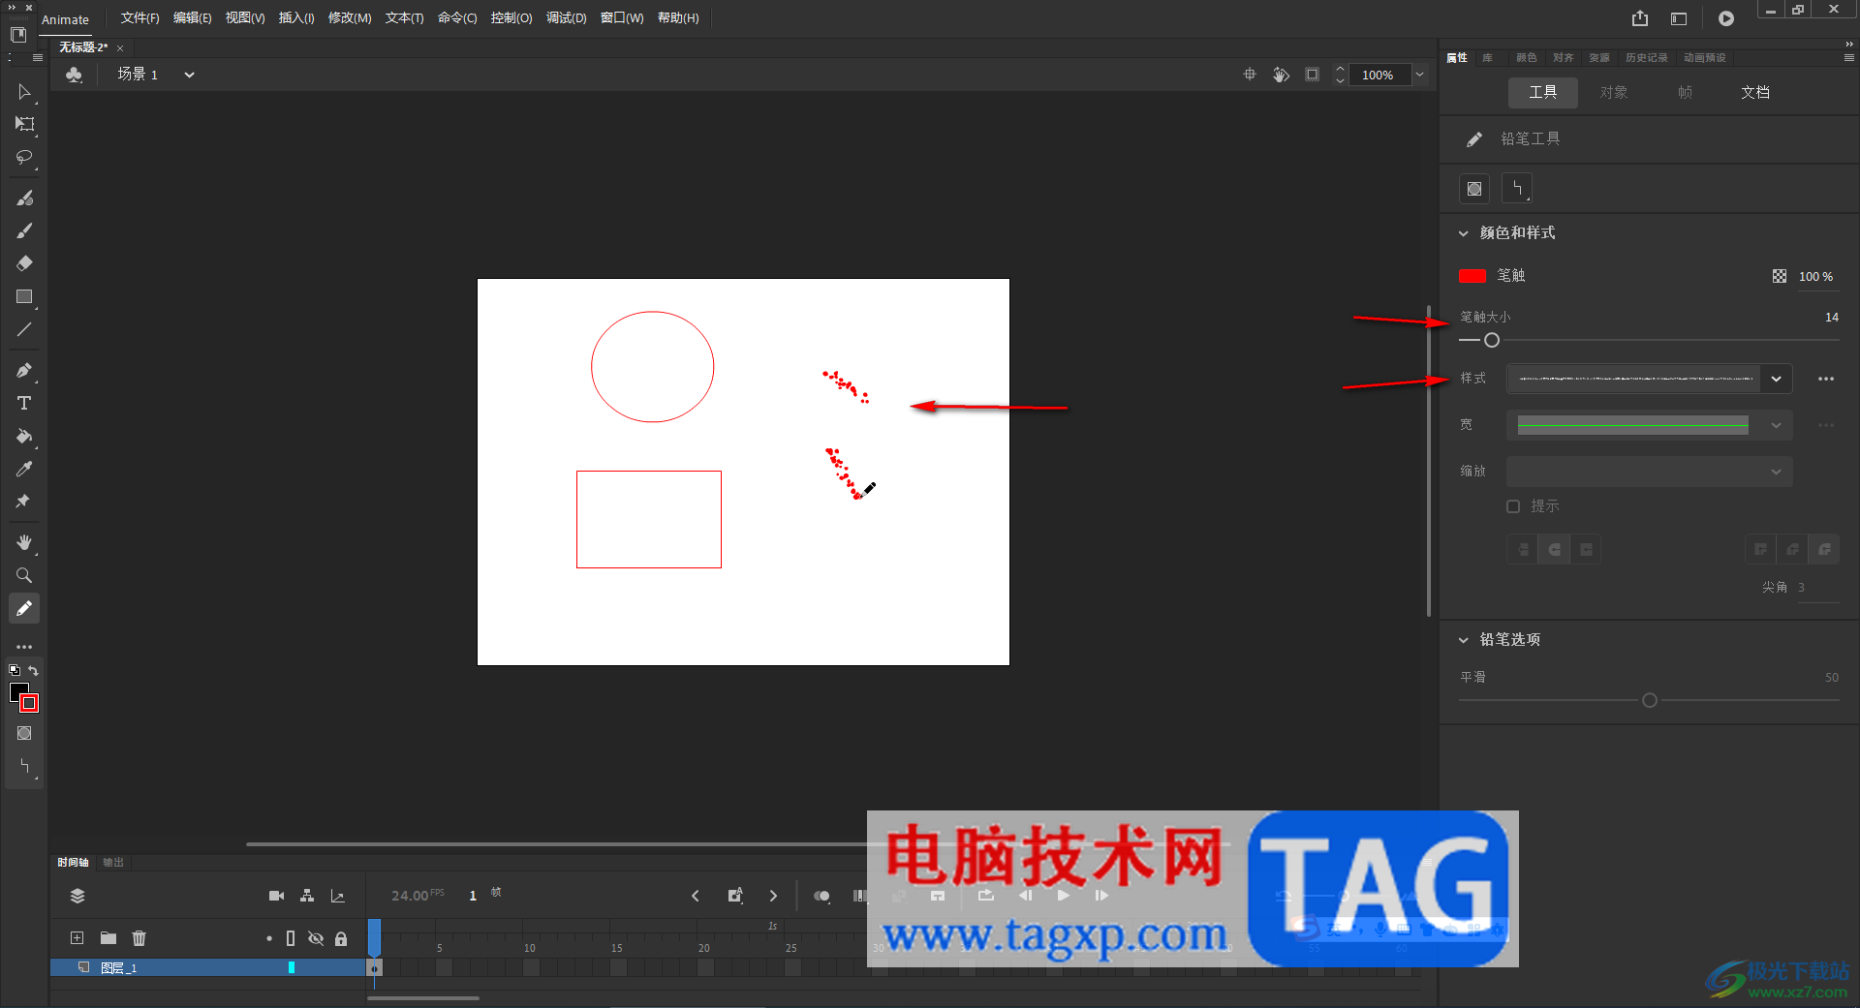This screenshot has height=1008, width=1860.
Task: Open the stroke scale dropdown
Action: coord(1650,472)
